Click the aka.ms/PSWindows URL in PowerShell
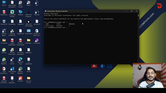 (x=104, y=19)
